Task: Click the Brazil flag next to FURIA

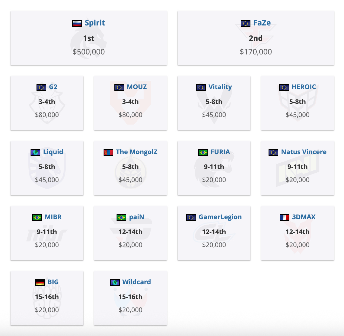Action: pos(203,153)
